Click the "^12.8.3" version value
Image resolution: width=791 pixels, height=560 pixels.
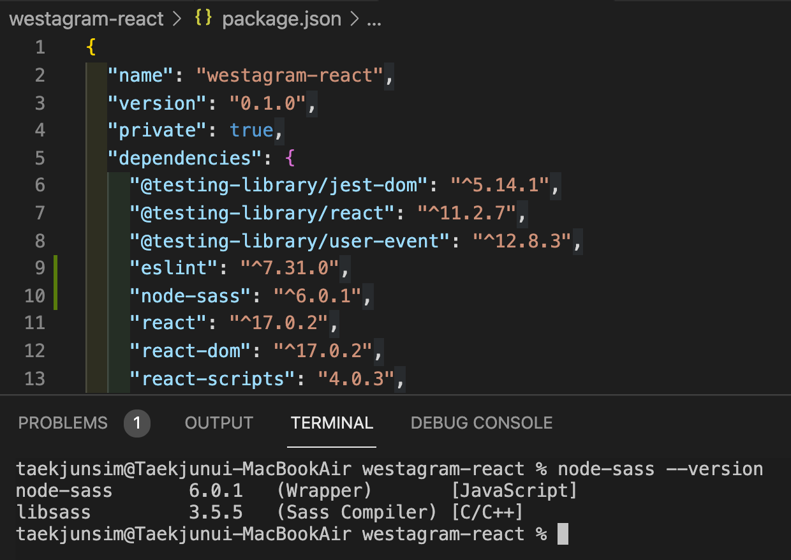[522, 240]
